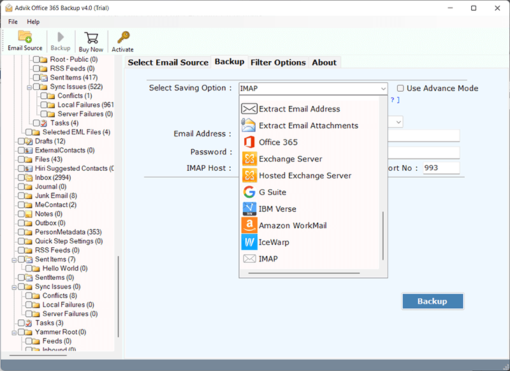
Task: Click the blue Backup button
Action: pyautogui.click(x=433, y=301)
